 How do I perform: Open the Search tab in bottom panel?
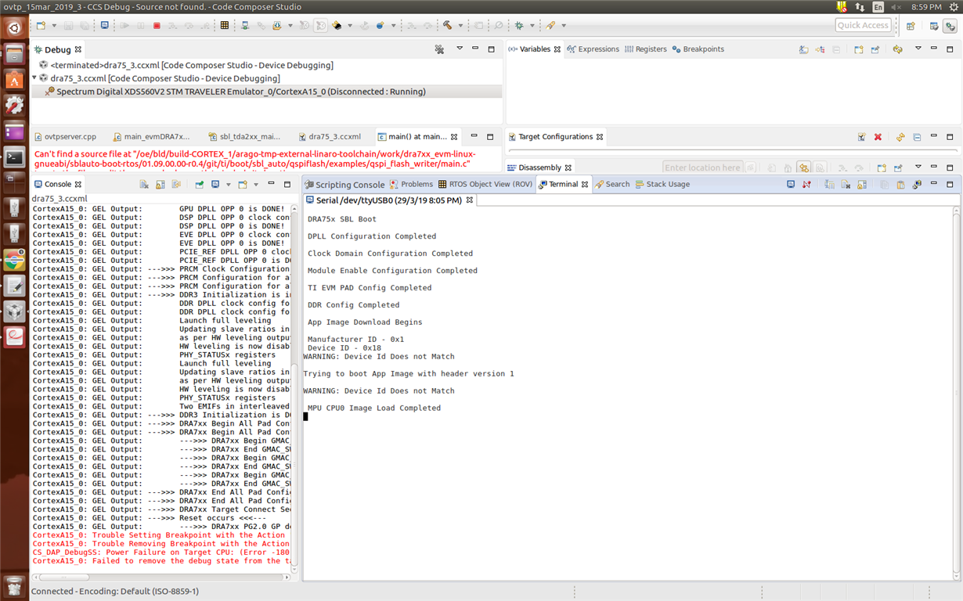(x=611, y=185)
